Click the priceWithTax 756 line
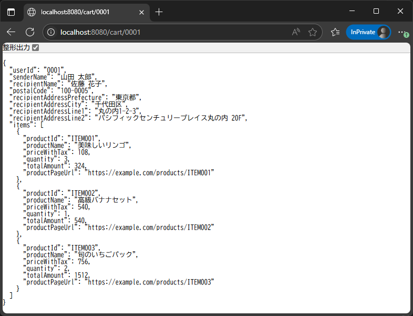The width and height of the screenshot is (413, 316). click(x=57, y=262)
